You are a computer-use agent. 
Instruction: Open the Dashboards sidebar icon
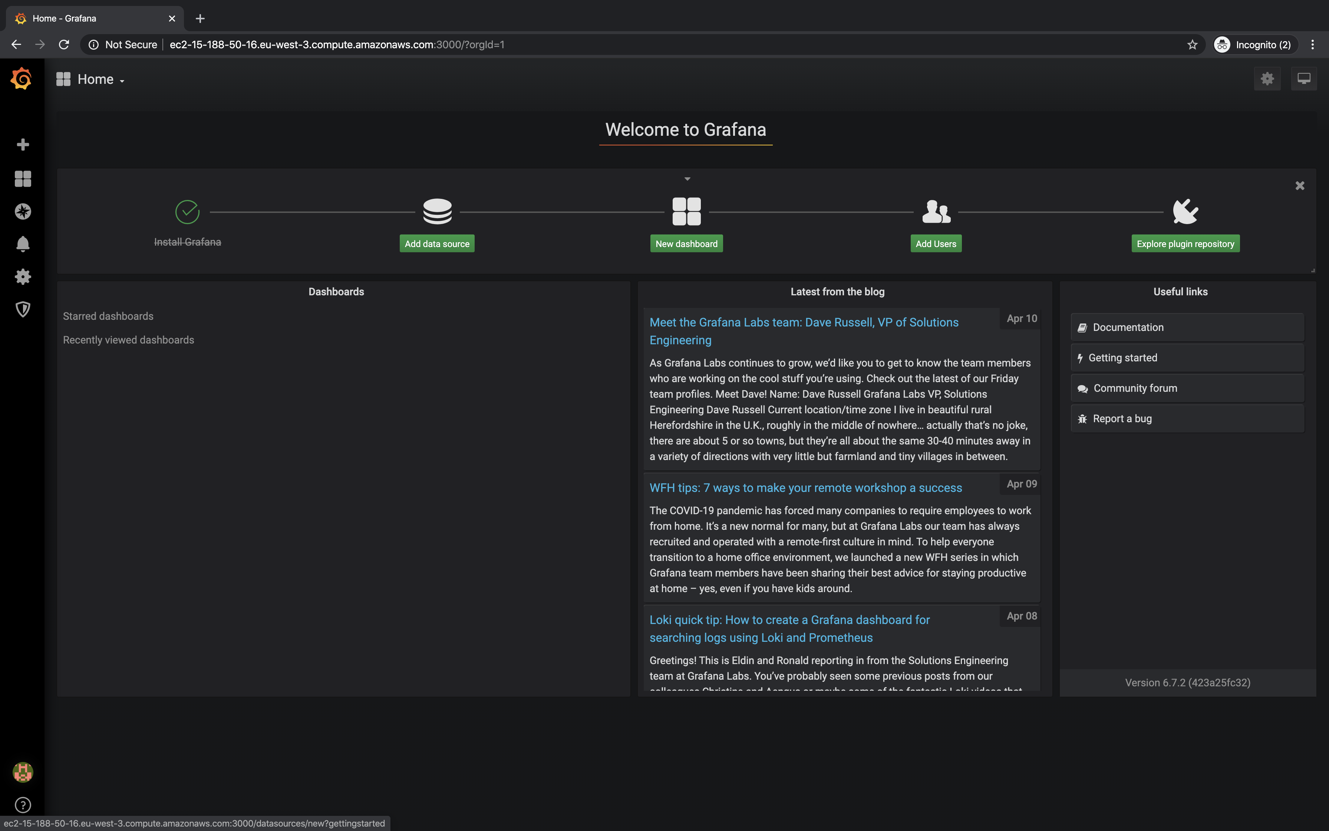coord(23,178)
